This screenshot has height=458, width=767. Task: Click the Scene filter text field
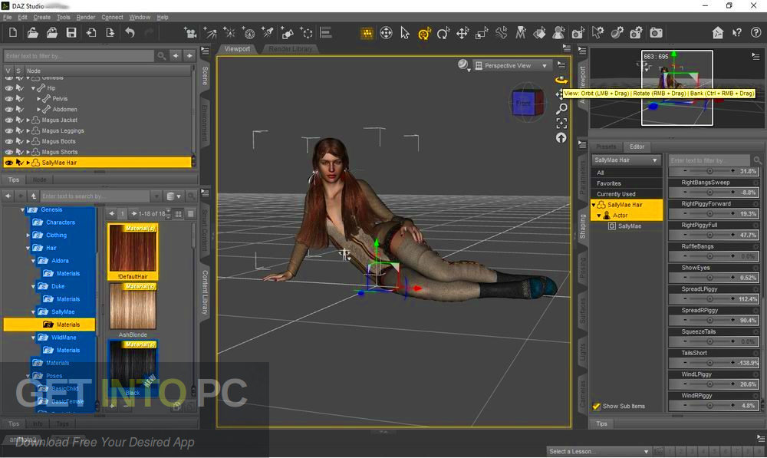click(x=79, y=56)
